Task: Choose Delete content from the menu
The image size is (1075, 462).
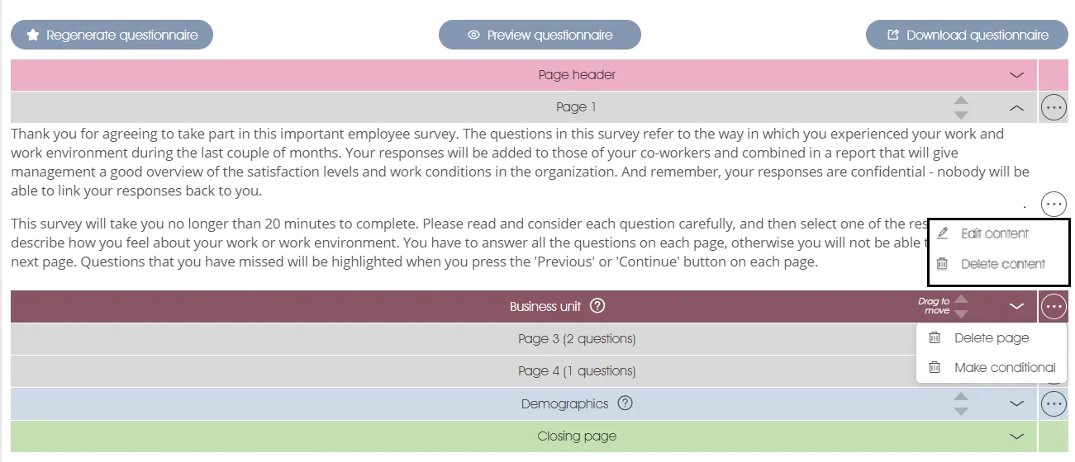Action: tap(1002, 264)
